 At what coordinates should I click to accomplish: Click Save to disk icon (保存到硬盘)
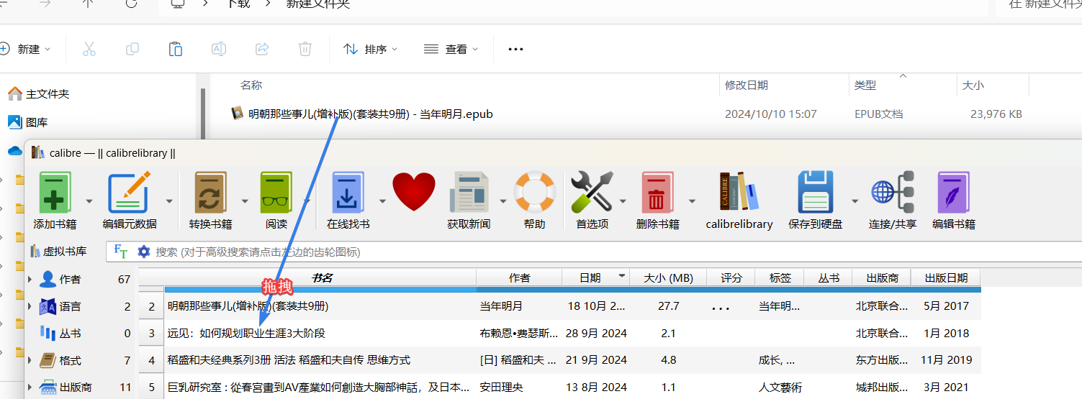[x=815, y=192]
